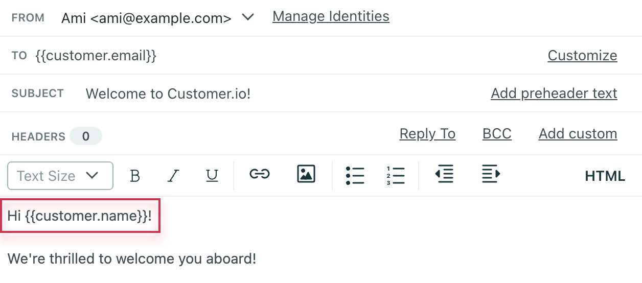The width and height of the screenshot is (642, 283).
Task: Click the Hi {{customer.name}} greeting line
Action: pos(80,216)
